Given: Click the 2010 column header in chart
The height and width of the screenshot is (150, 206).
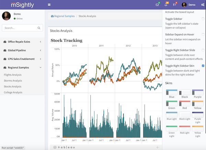Looking at the screenshot, I should (x=75, y=46).
